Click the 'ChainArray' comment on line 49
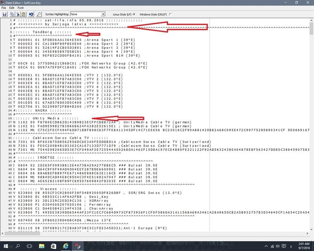The height and width of the screenshot is (251, 314). click(101, 209)
